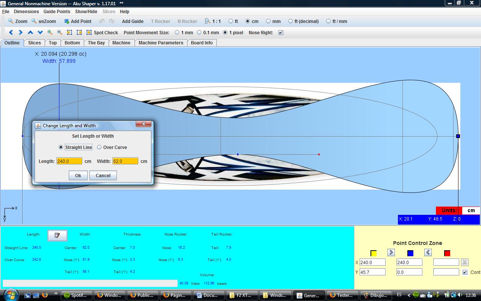This screenshot has width=481, height=301.
Task: Click the 1 : 1 scale icon
Action: click(213, 21)
